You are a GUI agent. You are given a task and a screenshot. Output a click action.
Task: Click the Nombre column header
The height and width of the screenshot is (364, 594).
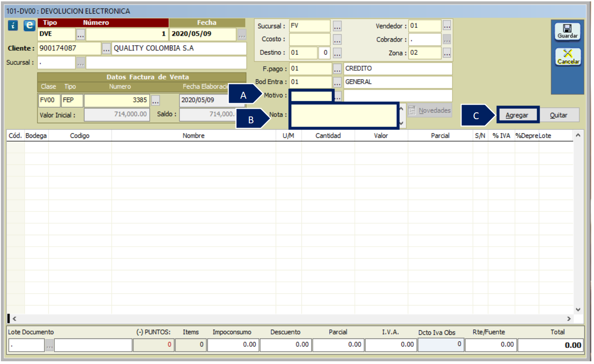click(x=194, y=136)
